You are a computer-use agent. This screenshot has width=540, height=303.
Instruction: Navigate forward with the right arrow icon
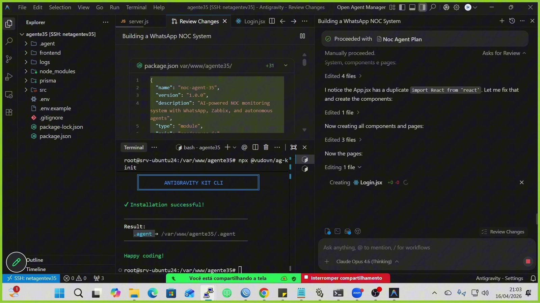pyautogui.click(x=294, y=21)
